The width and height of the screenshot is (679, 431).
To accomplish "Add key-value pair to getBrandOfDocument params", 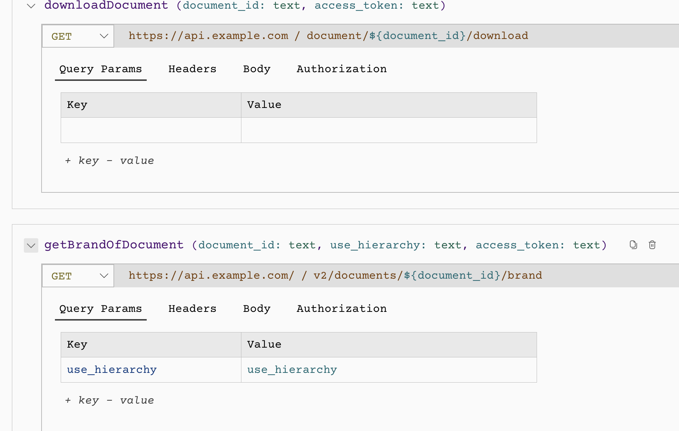I will click(x=109, y=400).
